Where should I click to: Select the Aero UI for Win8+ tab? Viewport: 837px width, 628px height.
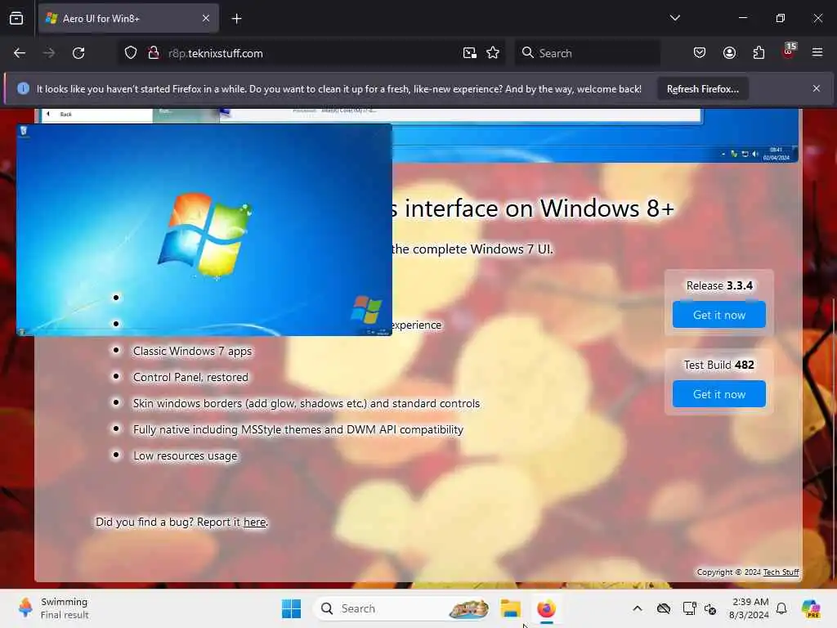point(128,19)
